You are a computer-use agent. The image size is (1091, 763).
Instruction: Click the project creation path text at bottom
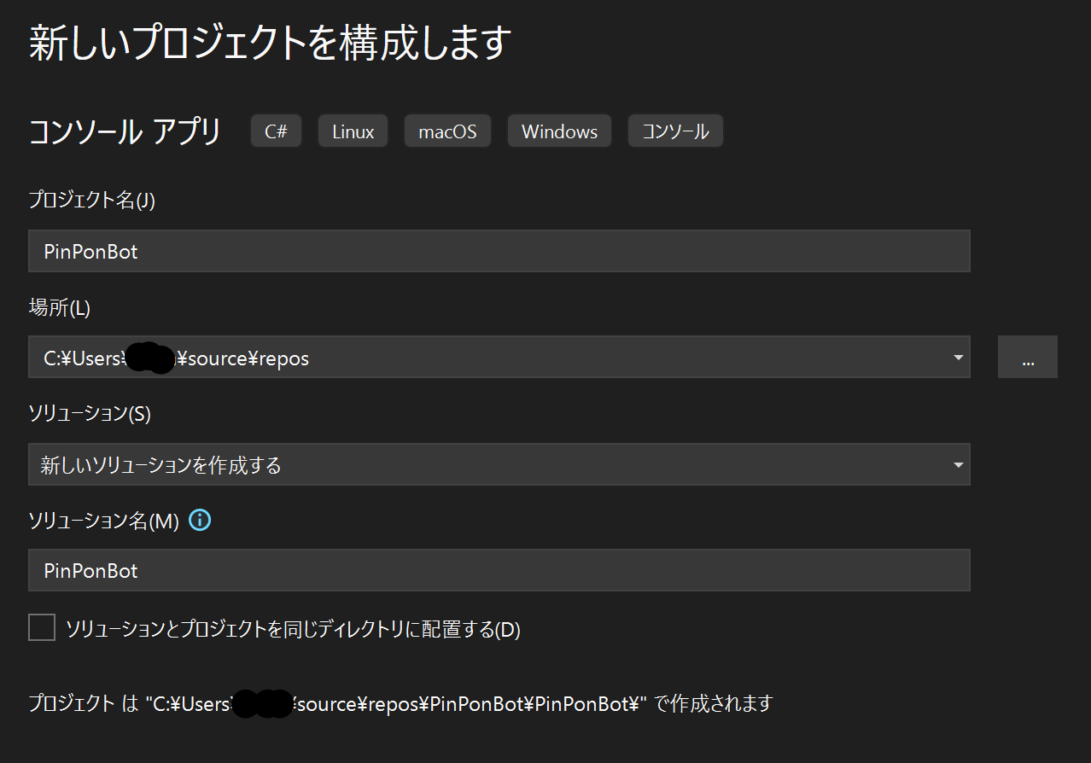[400, 704]
